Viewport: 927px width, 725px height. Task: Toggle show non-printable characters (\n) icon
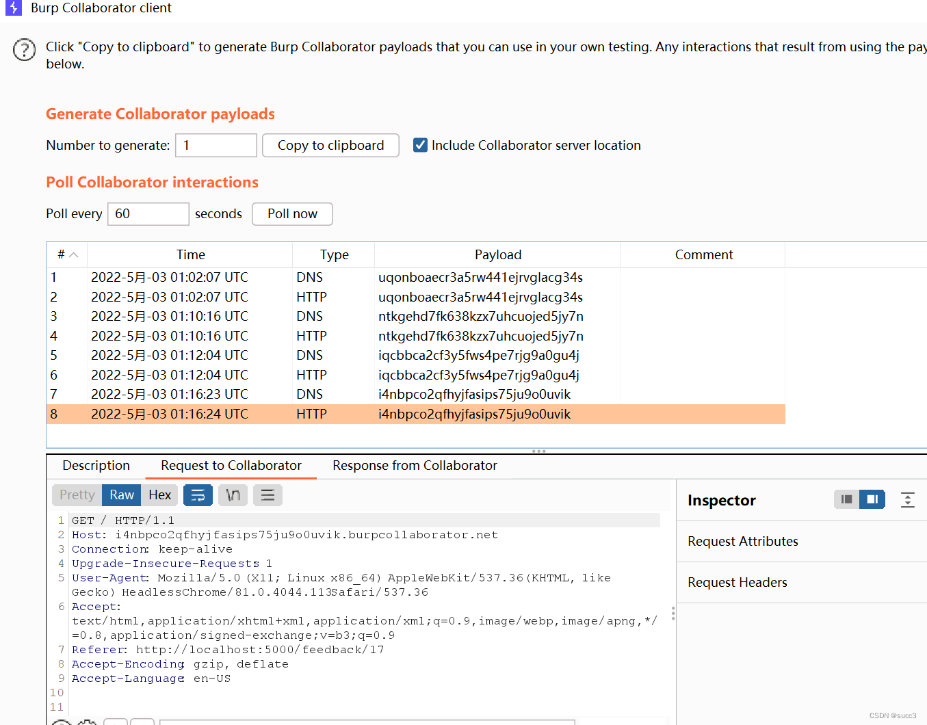tap(233, 495)
